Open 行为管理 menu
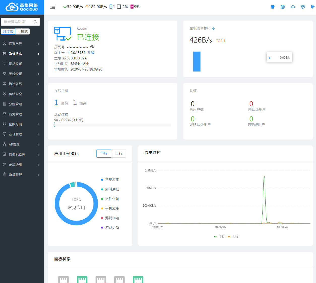316x283 pixels. (x=22, y=114)
